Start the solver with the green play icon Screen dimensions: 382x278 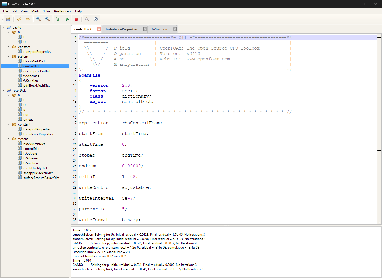pos(67,19)
